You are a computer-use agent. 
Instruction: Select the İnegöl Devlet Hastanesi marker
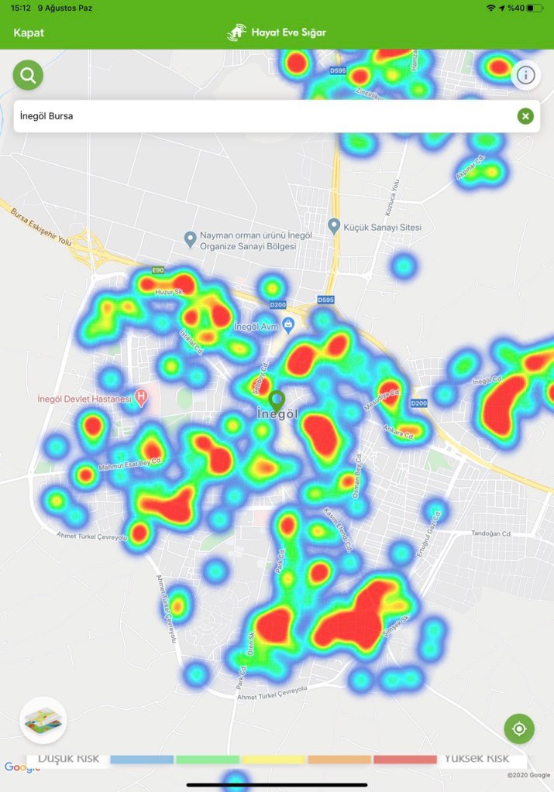(x=141, y=399)
